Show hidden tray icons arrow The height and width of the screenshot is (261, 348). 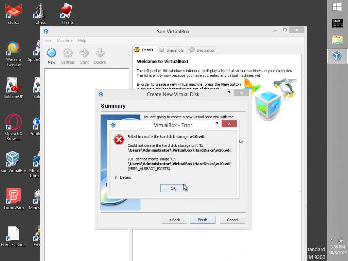click(x=332, y=239)
